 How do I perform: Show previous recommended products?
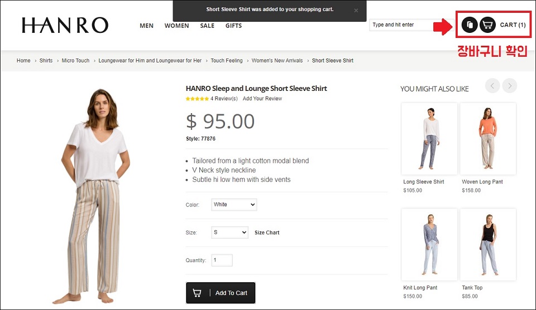(492, 86)
